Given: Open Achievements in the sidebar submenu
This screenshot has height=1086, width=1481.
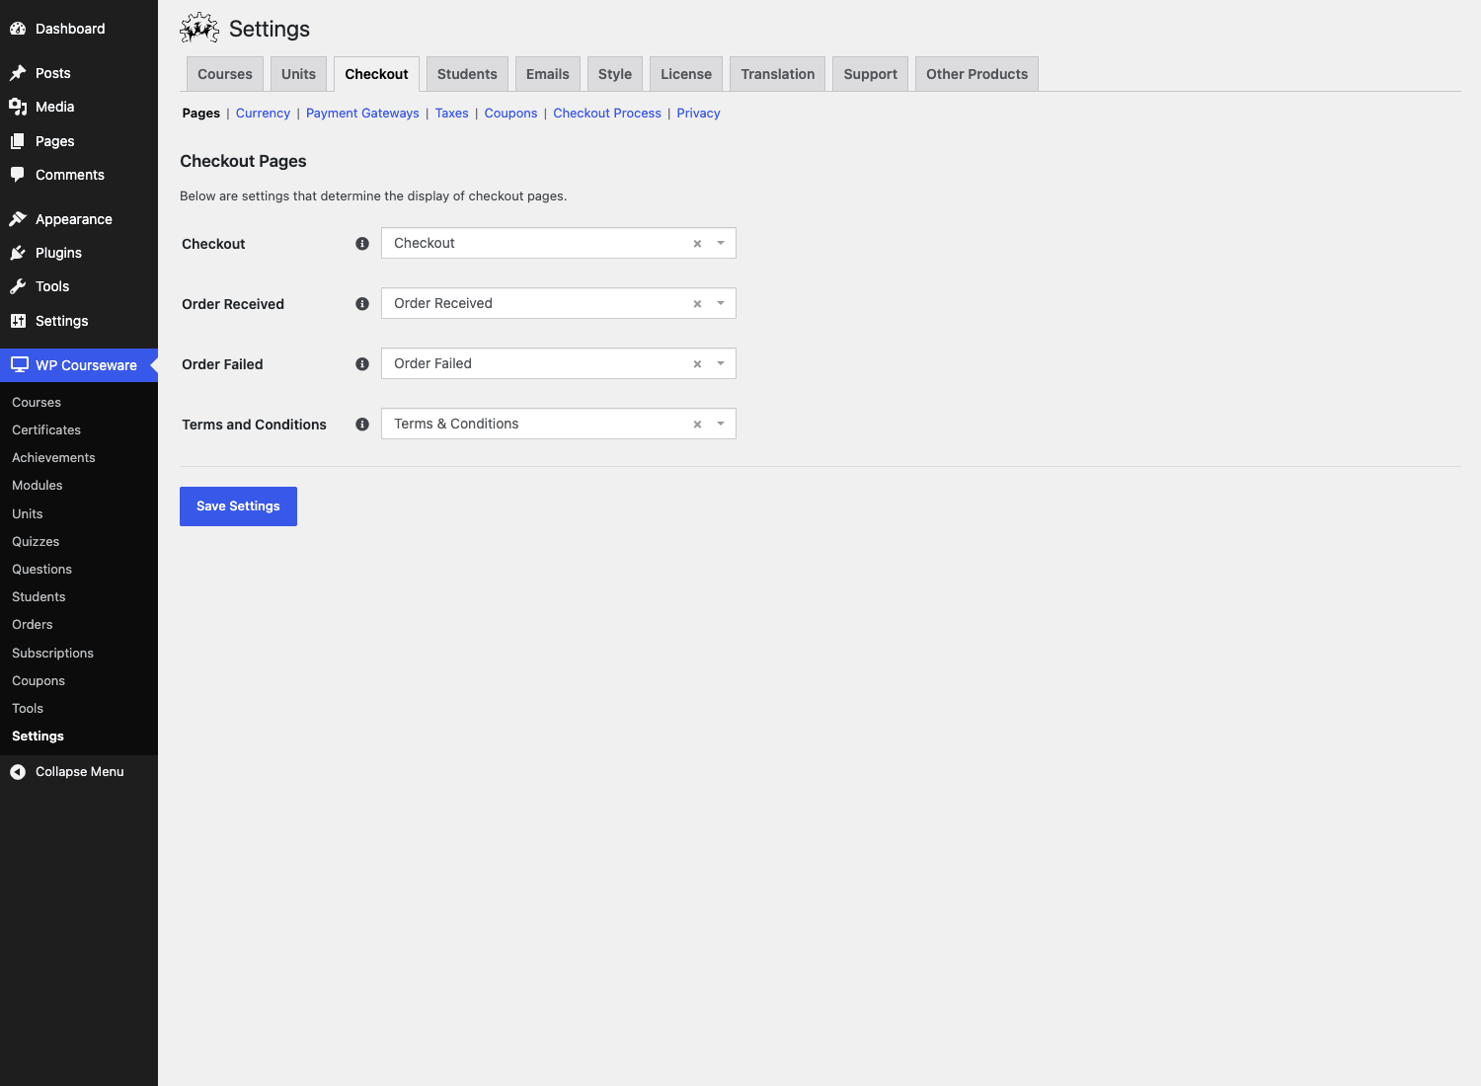Looking at the screenshot, I should (53, 458).
